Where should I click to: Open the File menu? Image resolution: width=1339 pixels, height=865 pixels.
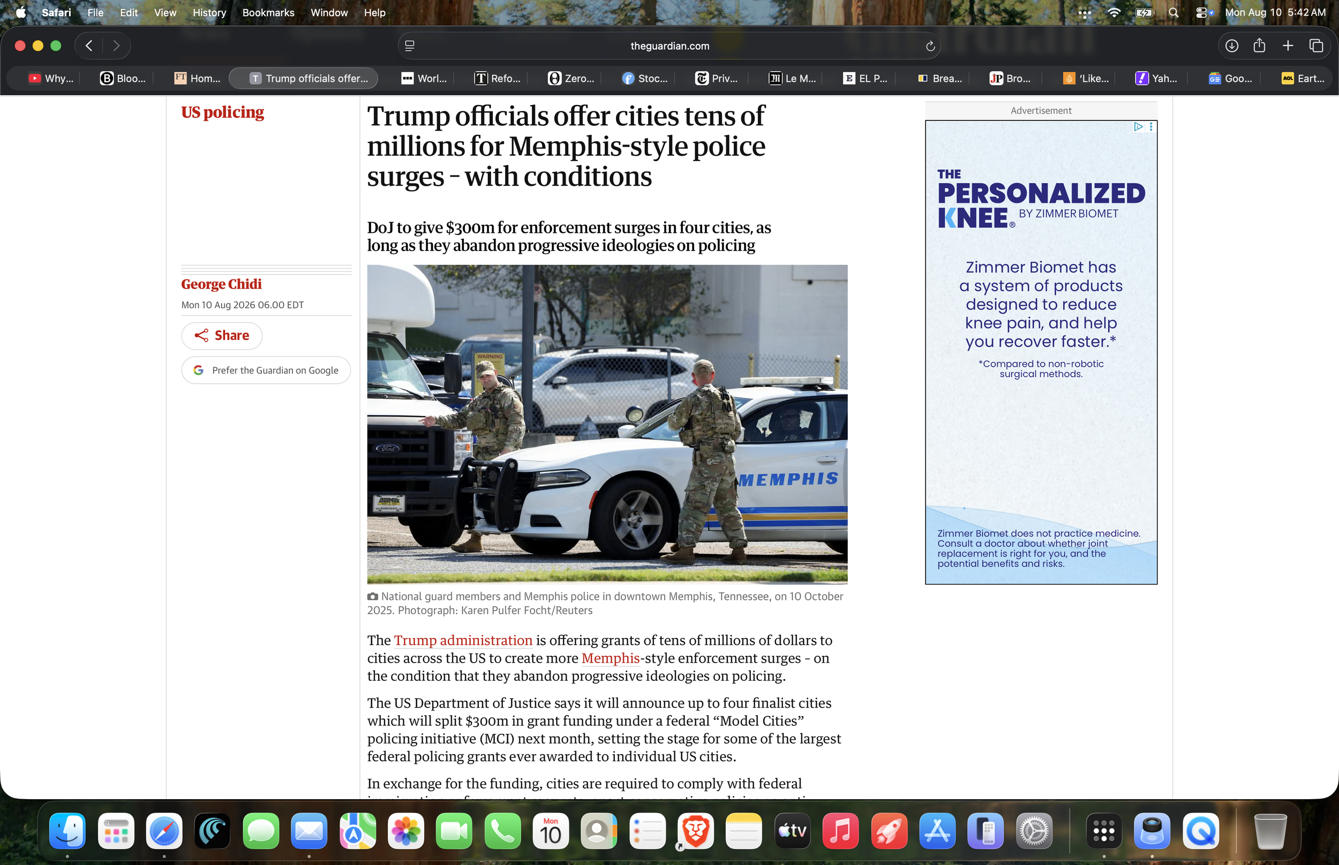tap(95, 12)
